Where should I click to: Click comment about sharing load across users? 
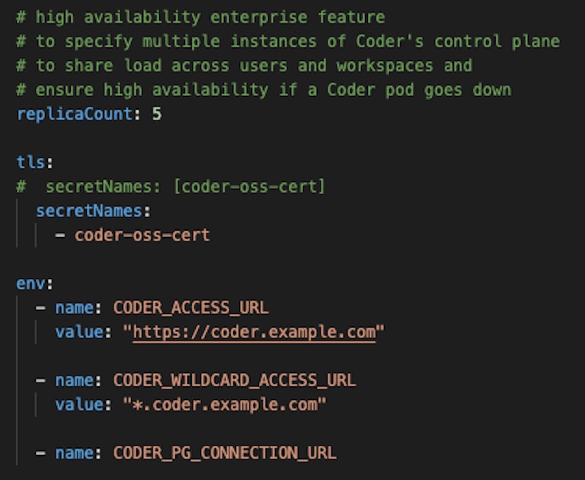point(245,66)
